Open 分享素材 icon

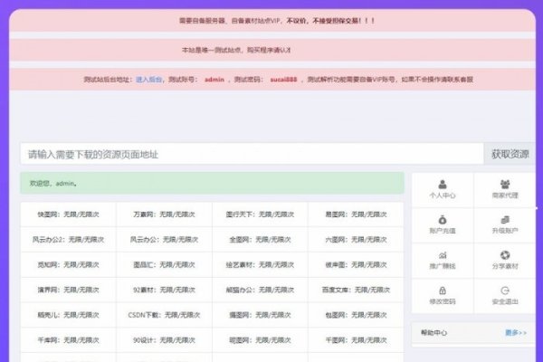505,255
